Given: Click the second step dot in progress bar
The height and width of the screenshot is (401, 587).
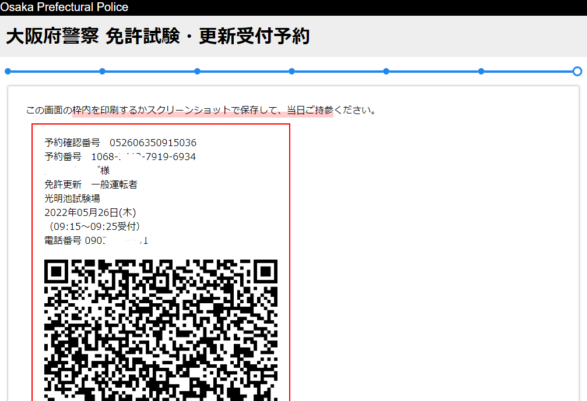Looking at the screenshot, I should pos(102,72).
